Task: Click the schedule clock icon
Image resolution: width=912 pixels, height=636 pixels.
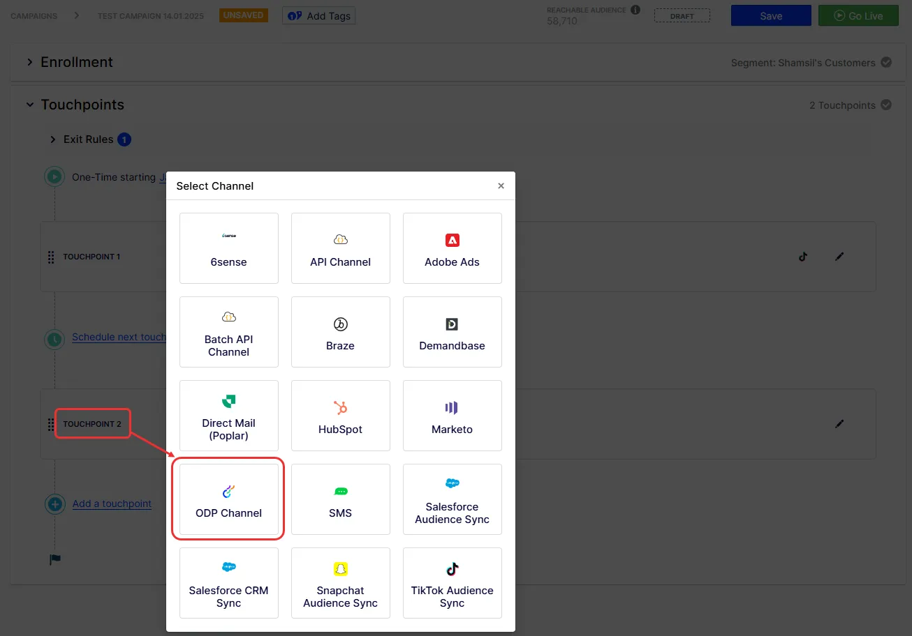Action: tap(54, 339)
